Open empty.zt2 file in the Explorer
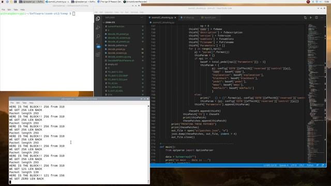This screenshot has width=331, height=186. 113,64
